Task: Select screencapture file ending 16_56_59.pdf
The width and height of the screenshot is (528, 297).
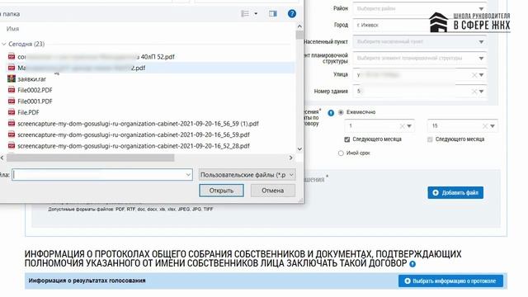Action: [x=134, y=134]
